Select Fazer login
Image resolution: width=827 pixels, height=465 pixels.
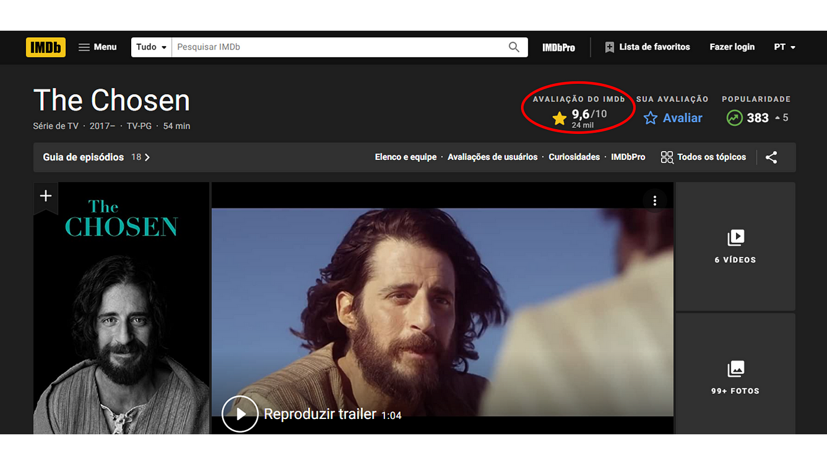tap(732, 47)
